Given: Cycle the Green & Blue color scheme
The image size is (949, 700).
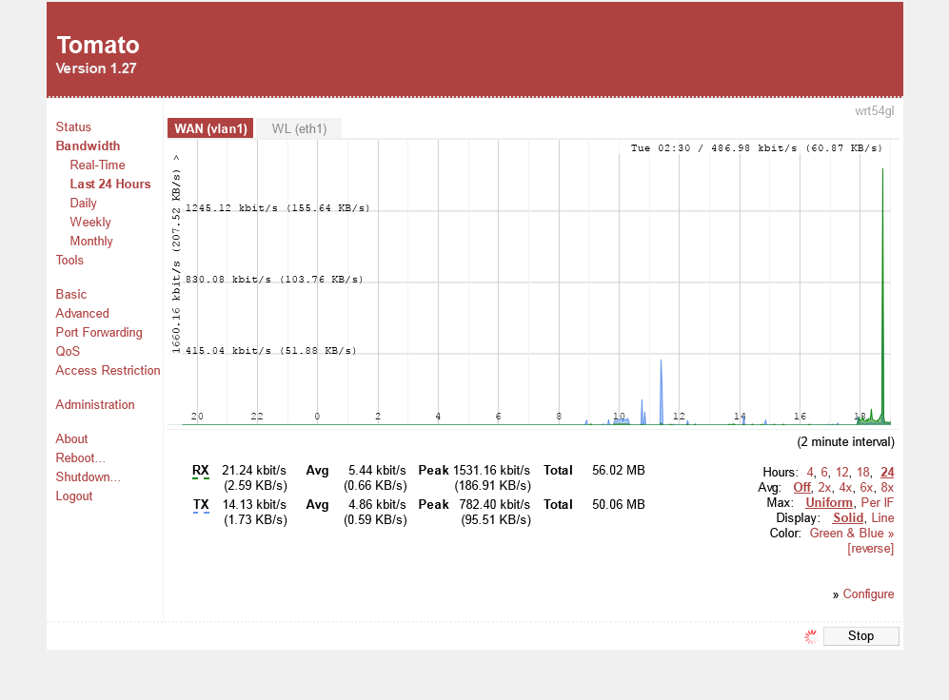Looking at the screenshot, I should [851, 534].
